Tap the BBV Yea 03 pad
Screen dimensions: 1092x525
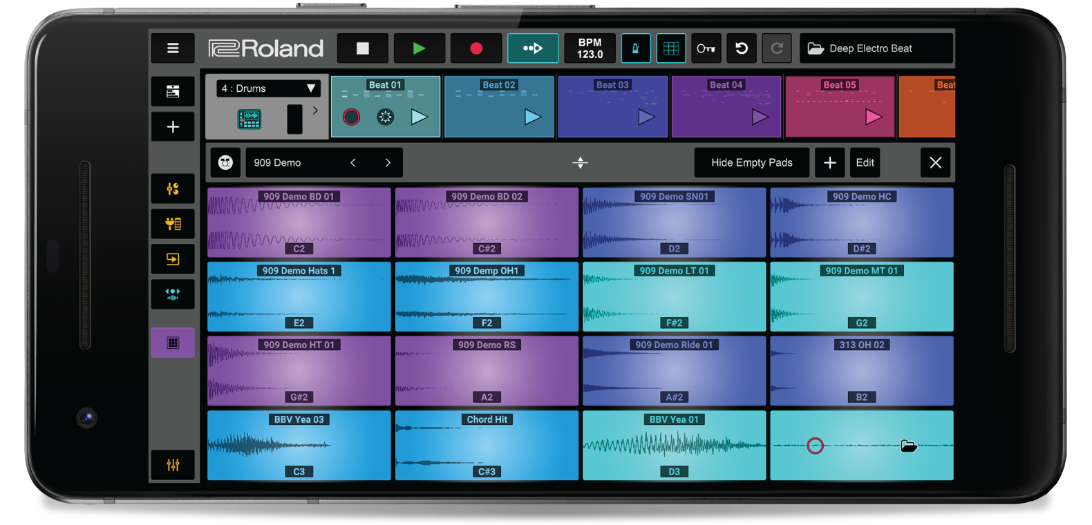(299, 446)
